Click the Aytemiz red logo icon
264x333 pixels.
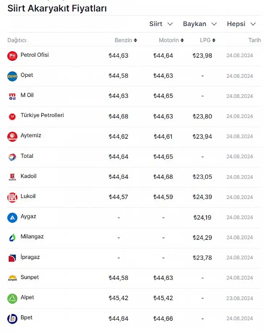point(12,137)
